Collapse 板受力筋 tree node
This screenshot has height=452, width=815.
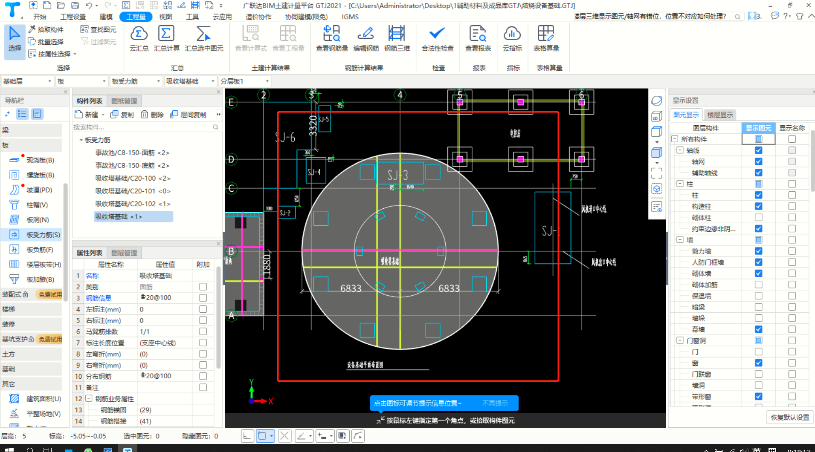click(x=81, y=140)
